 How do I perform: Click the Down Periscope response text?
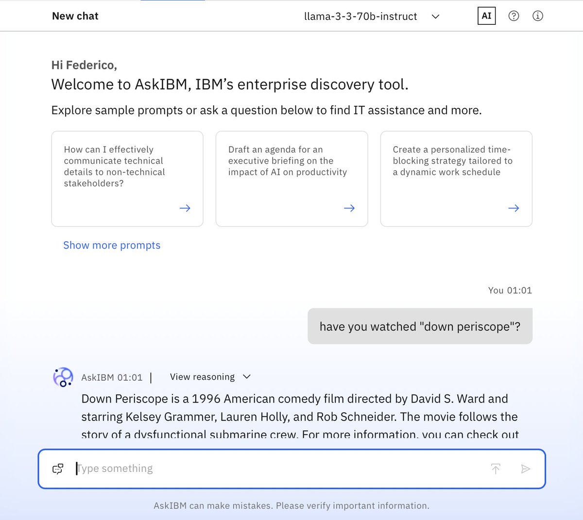[300, 417]
